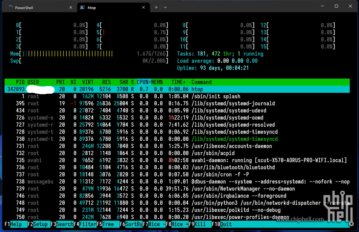The height and width of the screenshot is (232, 359).
Task: Select the polkitd process row
Action: pos(177,210)
